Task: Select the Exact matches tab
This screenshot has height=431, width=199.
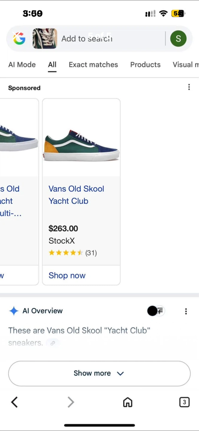Action: tap(93, 65)
